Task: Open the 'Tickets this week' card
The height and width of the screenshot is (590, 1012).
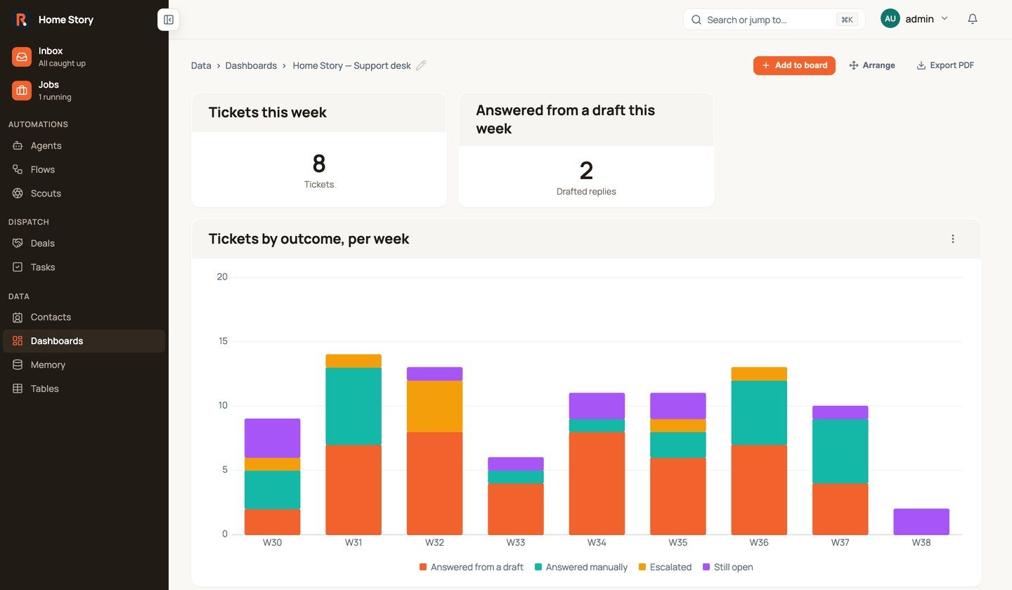Action: pyautogui.click(x=319, y=150)
